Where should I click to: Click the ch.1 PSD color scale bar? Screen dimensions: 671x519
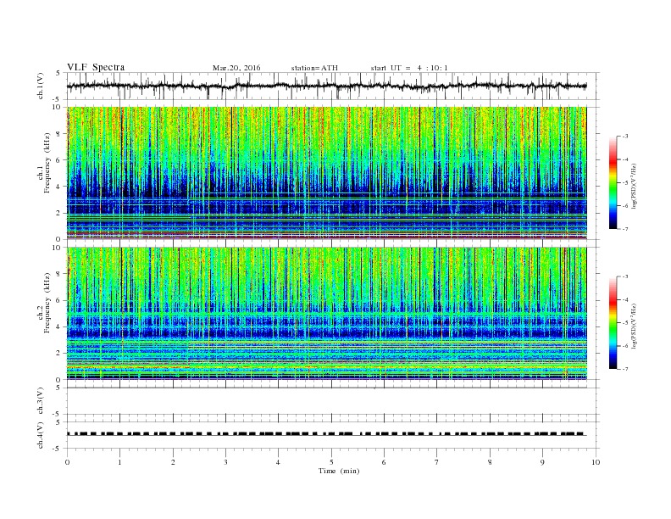[x=613, y=182]
